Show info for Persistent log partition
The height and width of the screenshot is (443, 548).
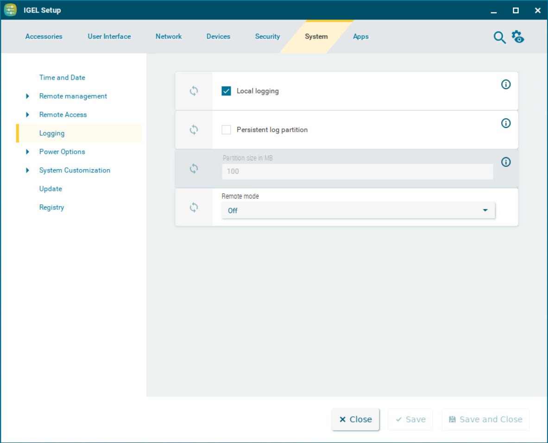tap(506, 123)
